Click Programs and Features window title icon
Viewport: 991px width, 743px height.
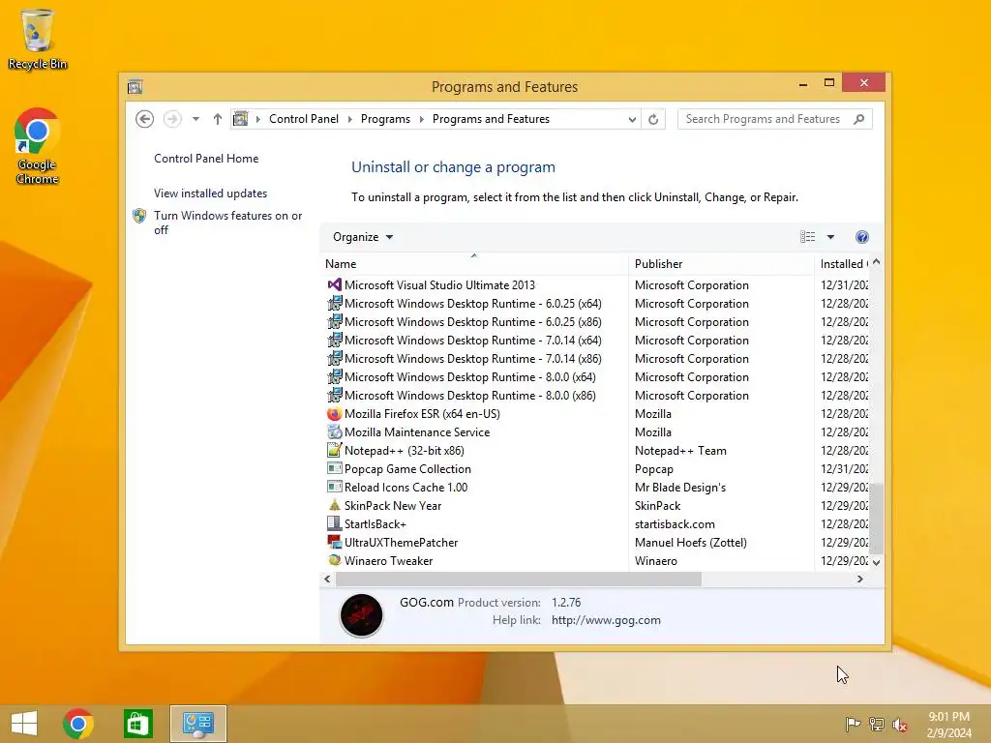(x=135, y=86)
